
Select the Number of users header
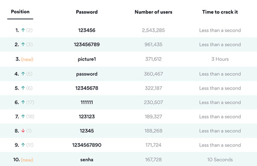[x=153, y=12]
